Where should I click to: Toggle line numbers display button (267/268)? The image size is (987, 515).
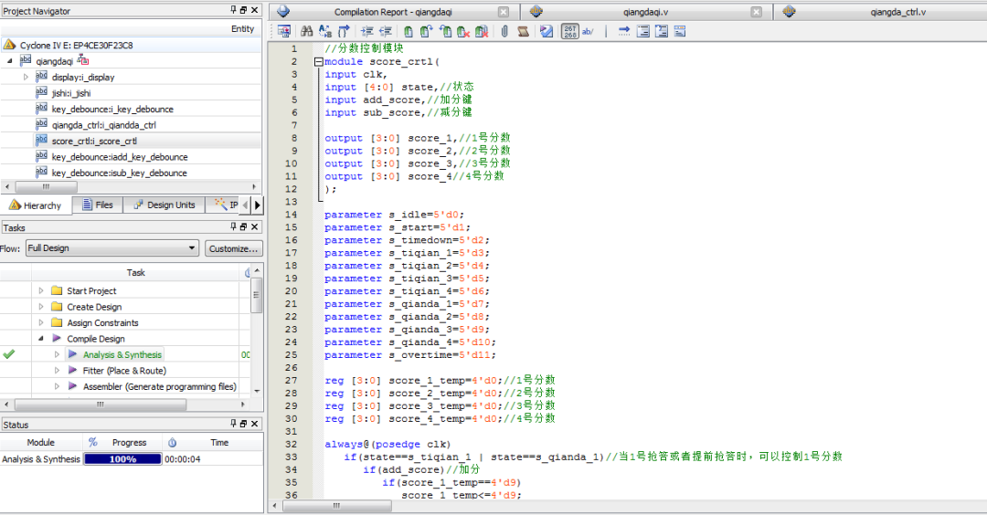point(569,31)
